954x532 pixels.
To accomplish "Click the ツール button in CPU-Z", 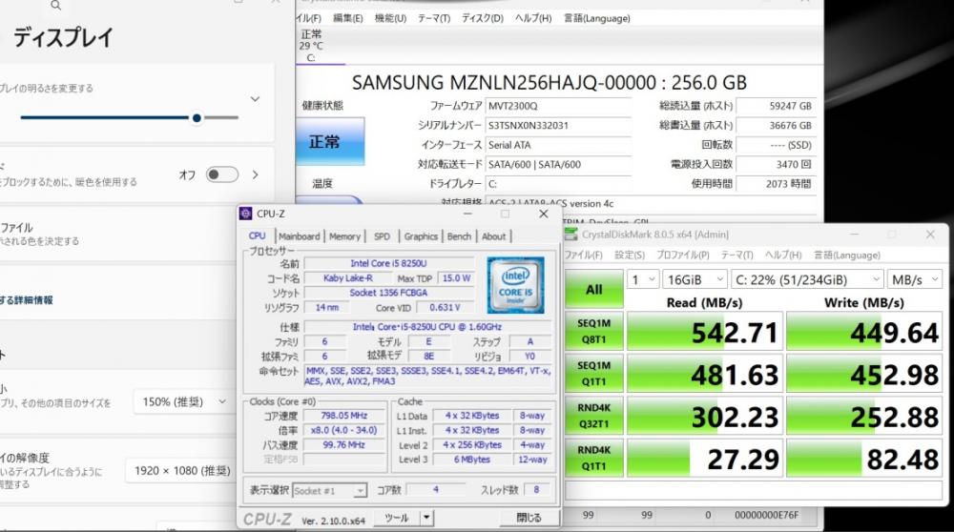I will pos(397,518).
